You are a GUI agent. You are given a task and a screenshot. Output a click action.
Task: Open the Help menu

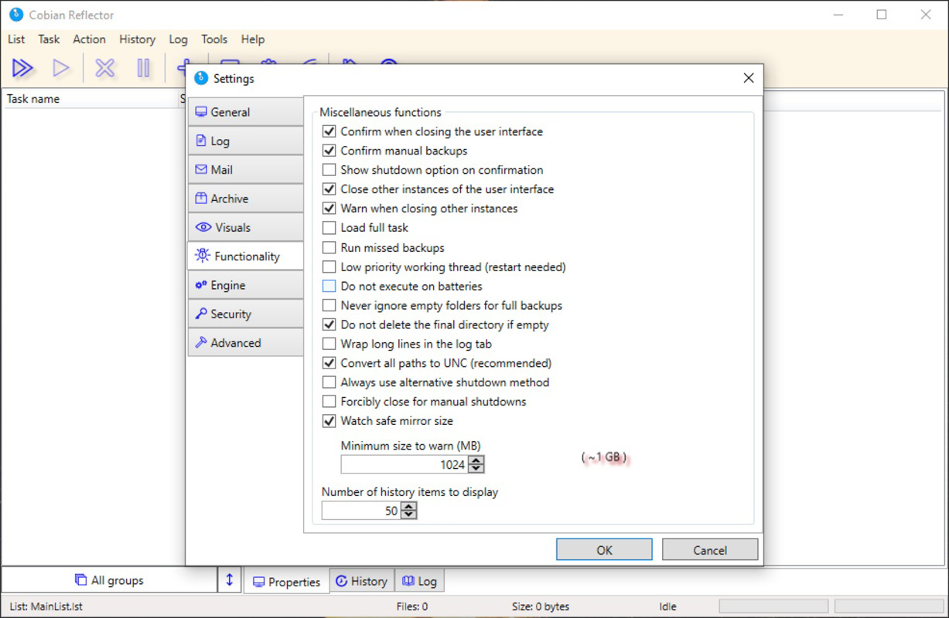[x=252, y=39]
